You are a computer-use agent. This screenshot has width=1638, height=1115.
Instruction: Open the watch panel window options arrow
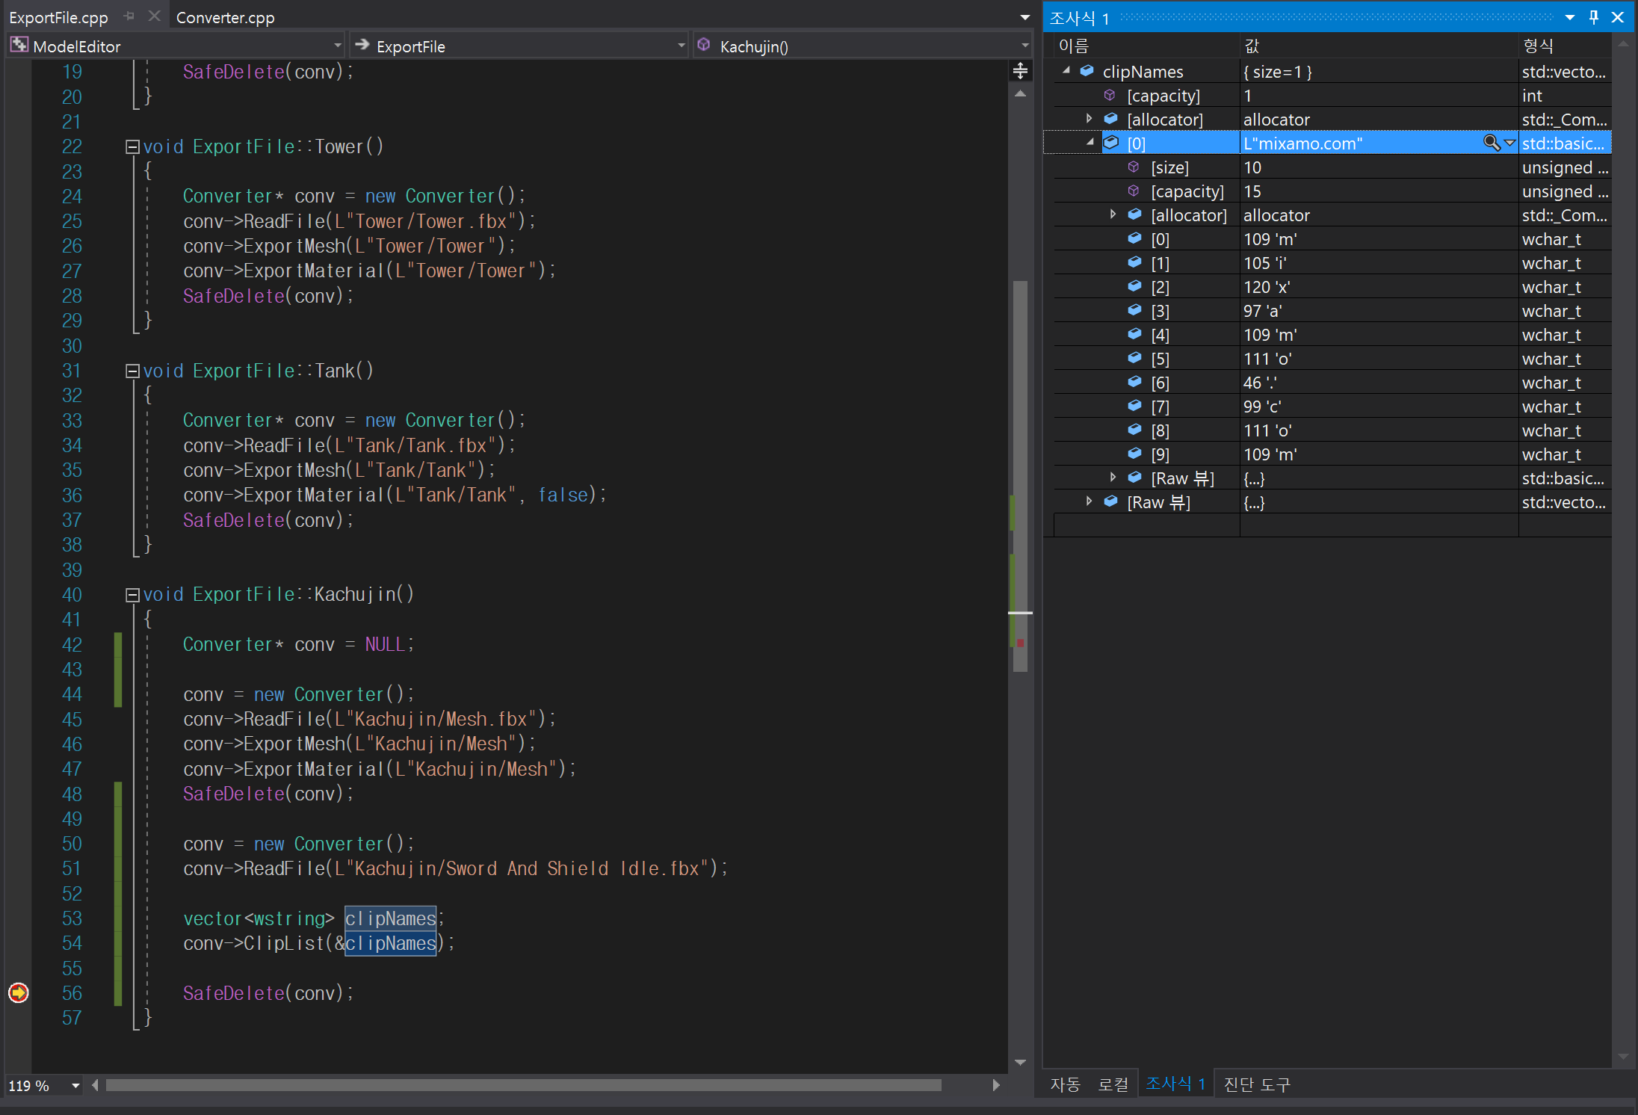pyautogui.click(x=1569, y=17)
